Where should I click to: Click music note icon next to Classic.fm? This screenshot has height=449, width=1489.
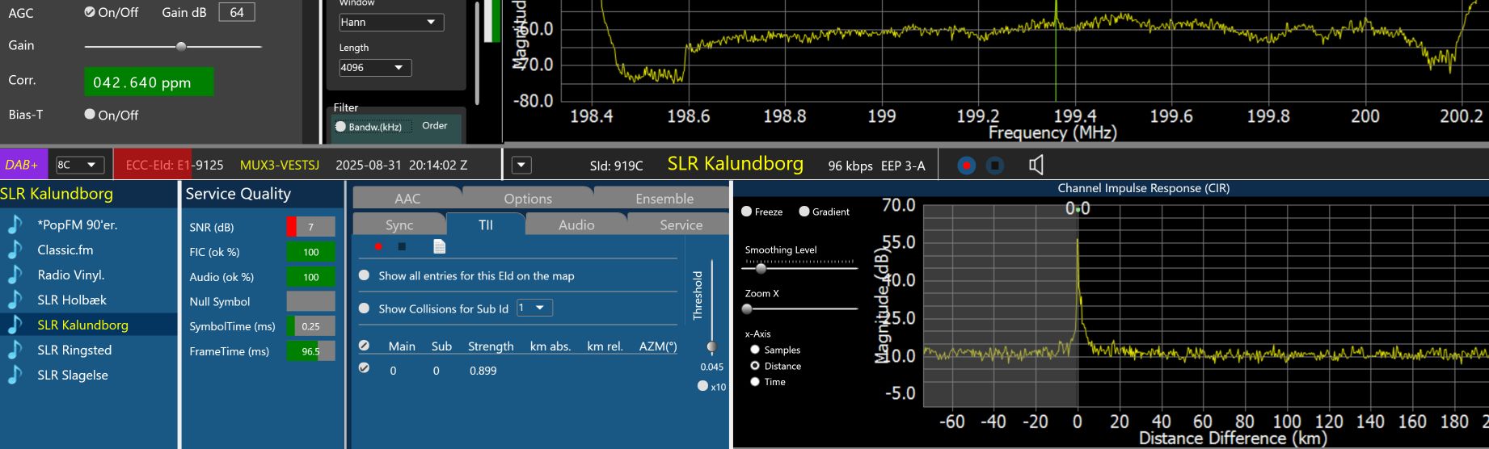[15, 250]
